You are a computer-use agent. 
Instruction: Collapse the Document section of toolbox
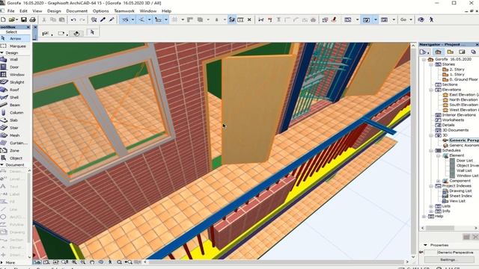point(2,165)
